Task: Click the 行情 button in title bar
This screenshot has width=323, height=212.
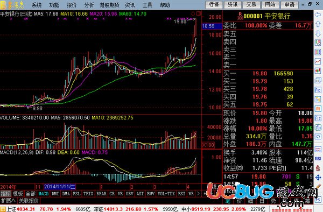Action: click(x=214, y=5)
